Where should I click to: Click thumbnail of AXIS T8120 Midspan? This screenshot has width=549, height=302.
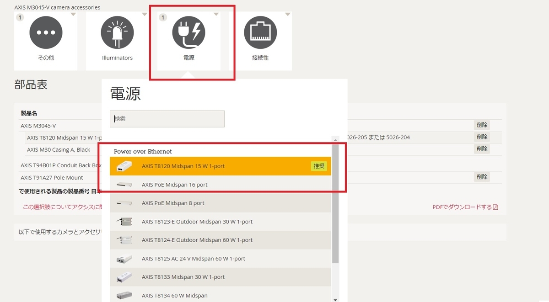pyautogui.click(x=124, y=166)
